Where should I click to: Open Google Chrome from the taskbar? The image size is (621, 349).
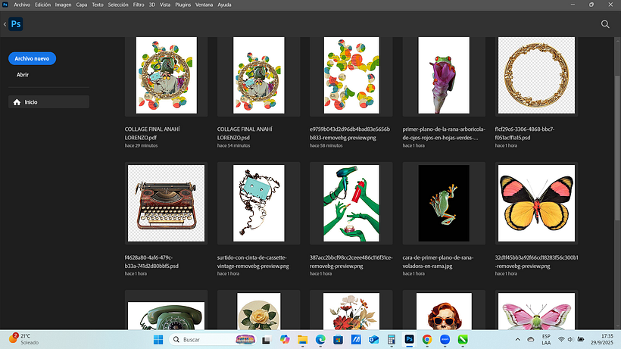427,340
